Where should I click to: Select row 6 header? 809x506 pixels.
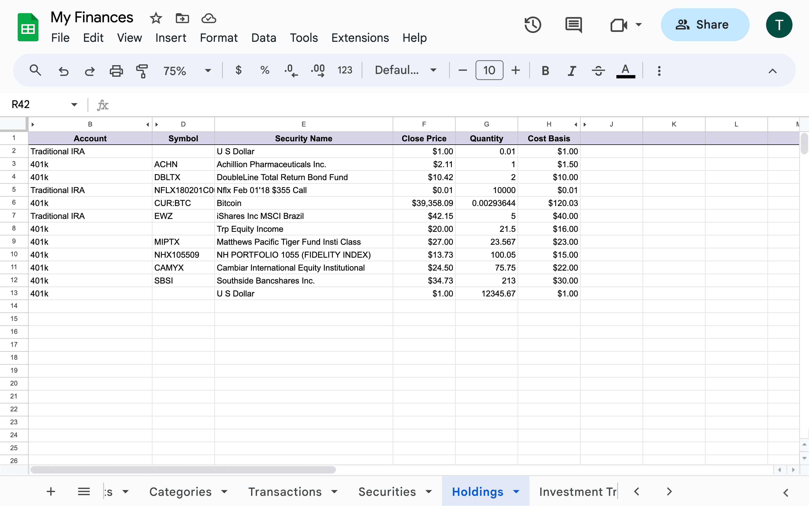[x=14, y=202]
